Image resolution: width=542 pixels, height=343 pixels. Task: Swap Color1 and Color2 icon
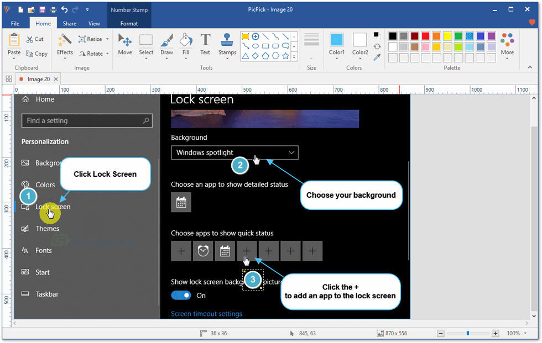pos(377,46)
